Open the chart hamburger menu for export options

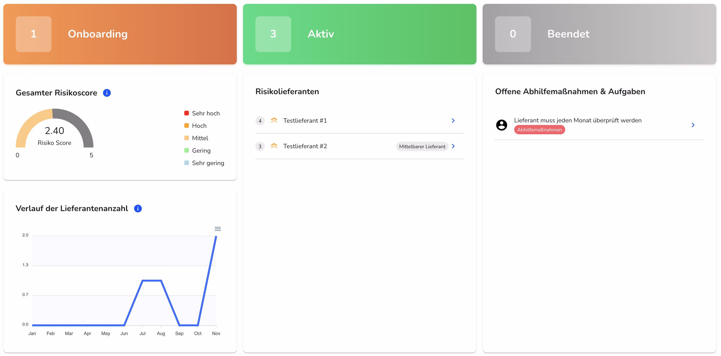pyautogui.click(x=218, y=229)
